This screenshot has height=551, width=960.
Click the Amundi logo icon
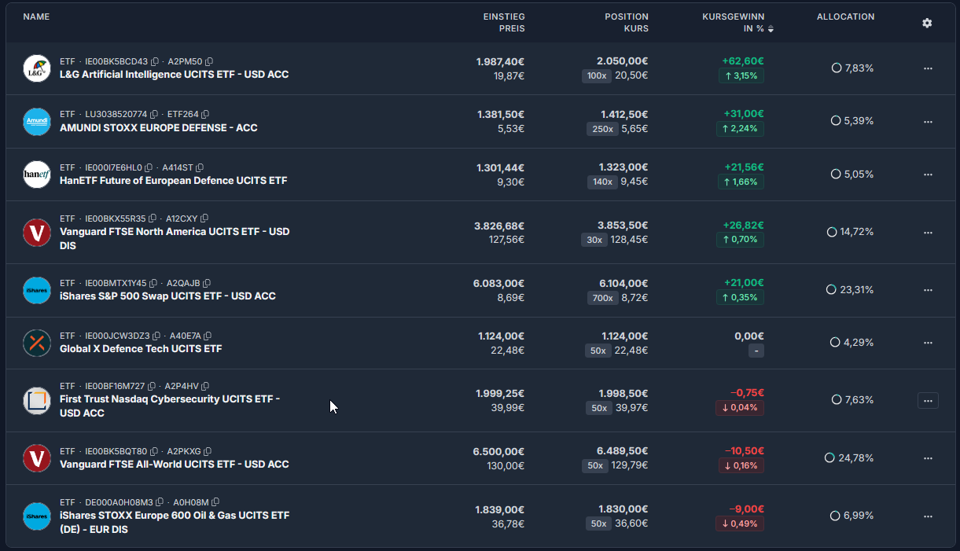[37, 121]
